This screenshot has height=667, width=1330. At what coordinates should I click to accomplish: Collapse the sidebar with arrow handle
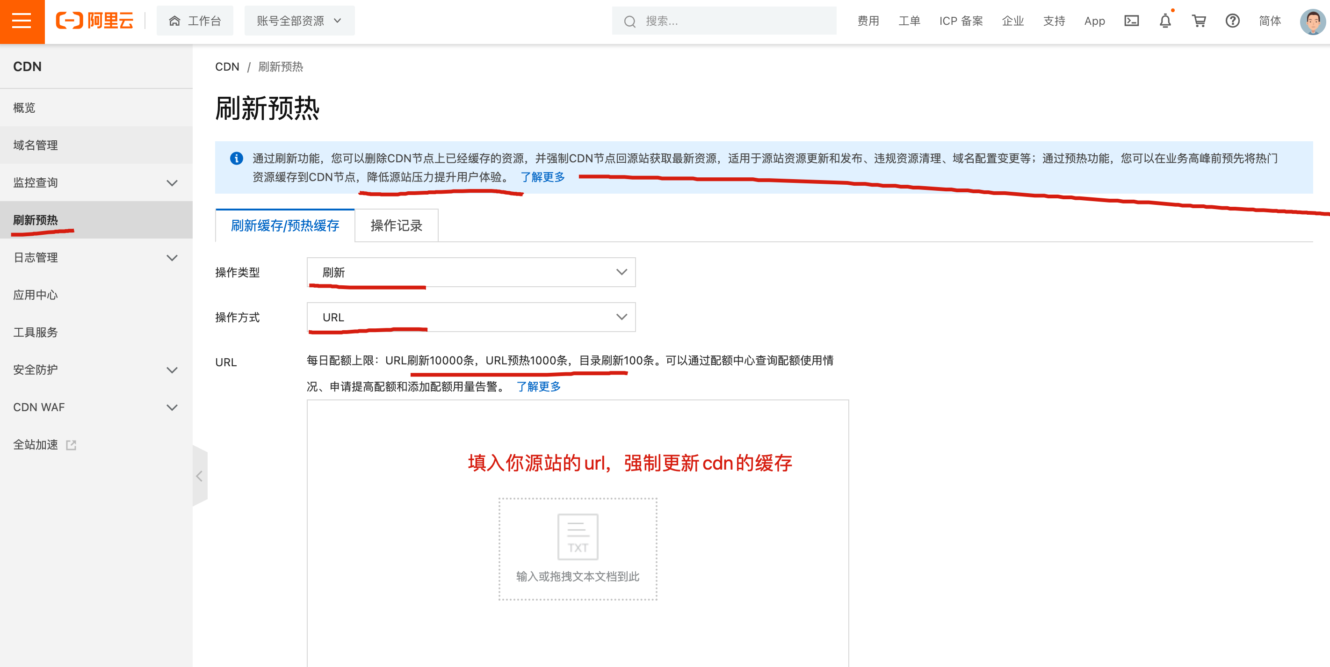point(199,476)
